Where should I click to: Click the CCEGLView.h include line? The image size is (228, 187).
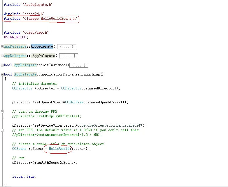point(26,33)
